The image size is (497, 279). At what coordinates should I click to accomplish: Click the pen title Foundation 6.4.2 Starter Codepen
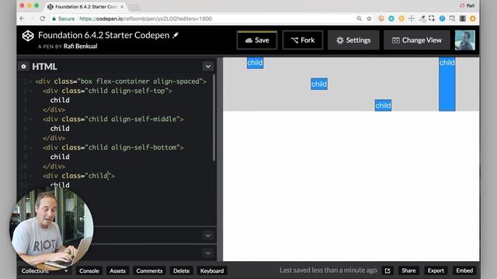(x=103, y=35)
